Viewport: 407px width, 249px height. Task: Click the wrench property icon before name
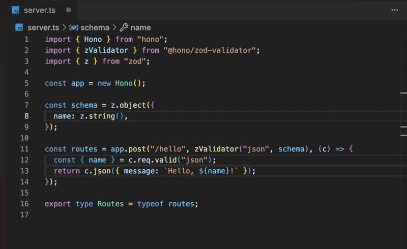tap(124, 27)
